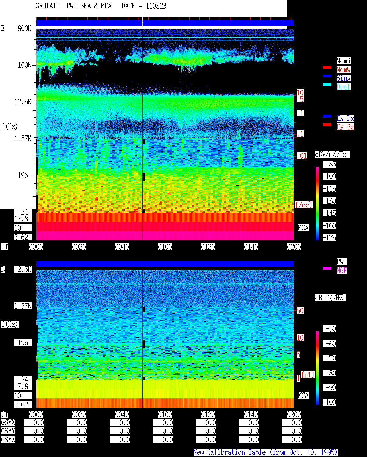Click the -160 color scale value
The image size is (367, 457).
point(329,225)
